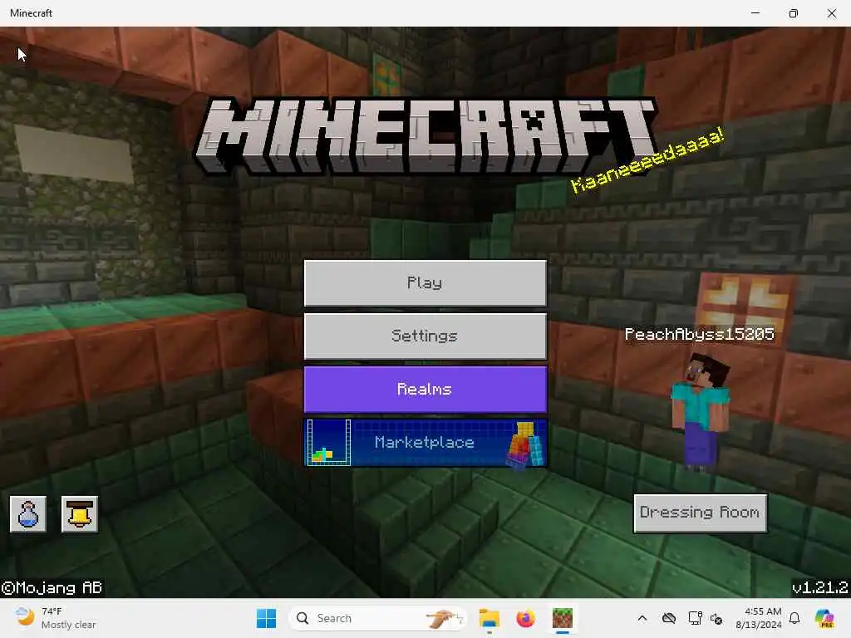Click the potion bottle icon
Image resolution: width=851 pixels, height=638 pixels.
click(x=28, y=513)
